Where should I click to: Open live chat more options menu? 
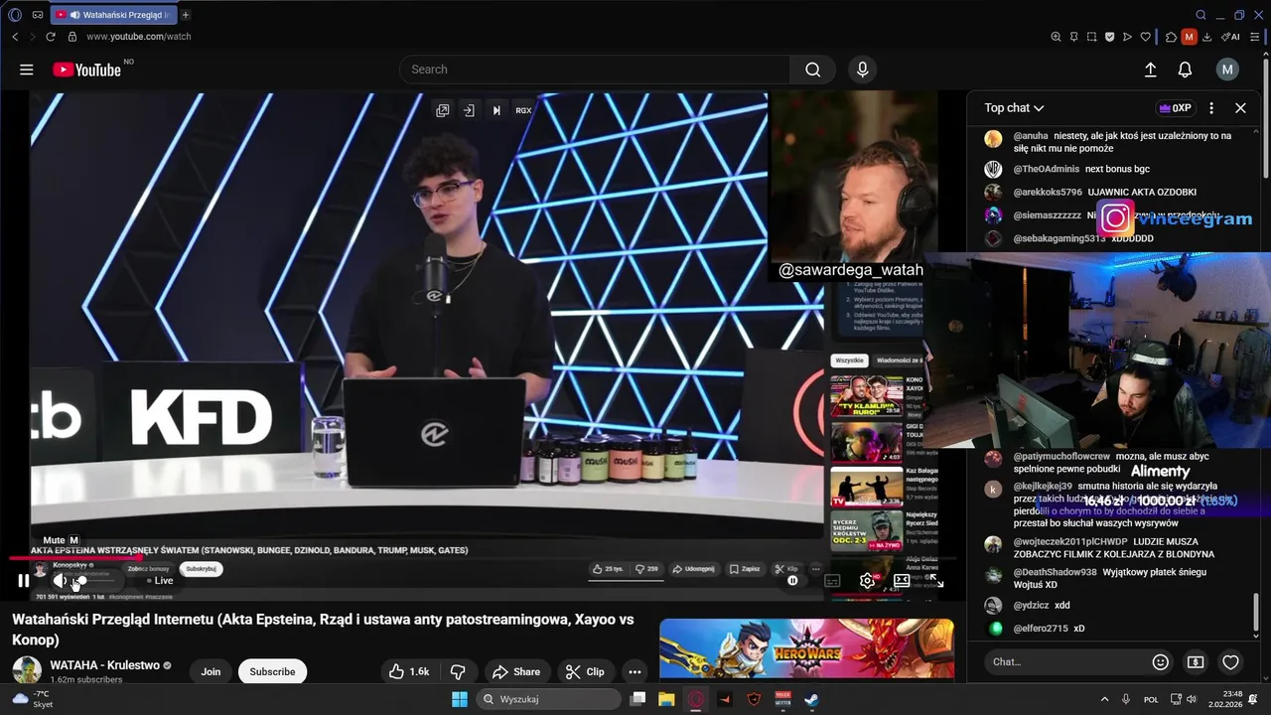(1211, 108)
